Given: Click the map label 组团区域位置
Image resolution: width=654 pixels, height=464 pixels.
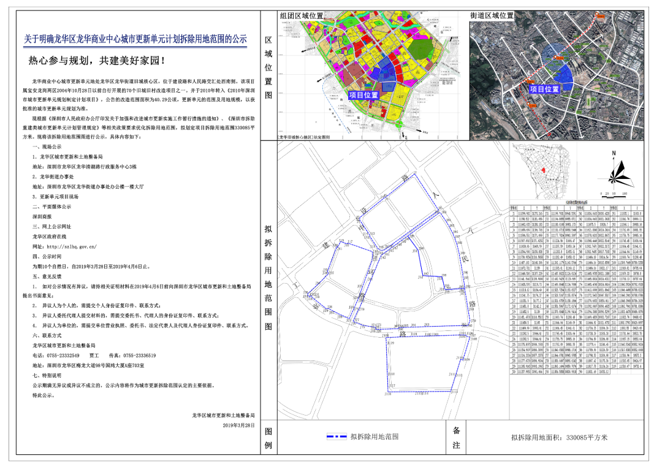Looking at the screenshot, I should coord(302,16).
